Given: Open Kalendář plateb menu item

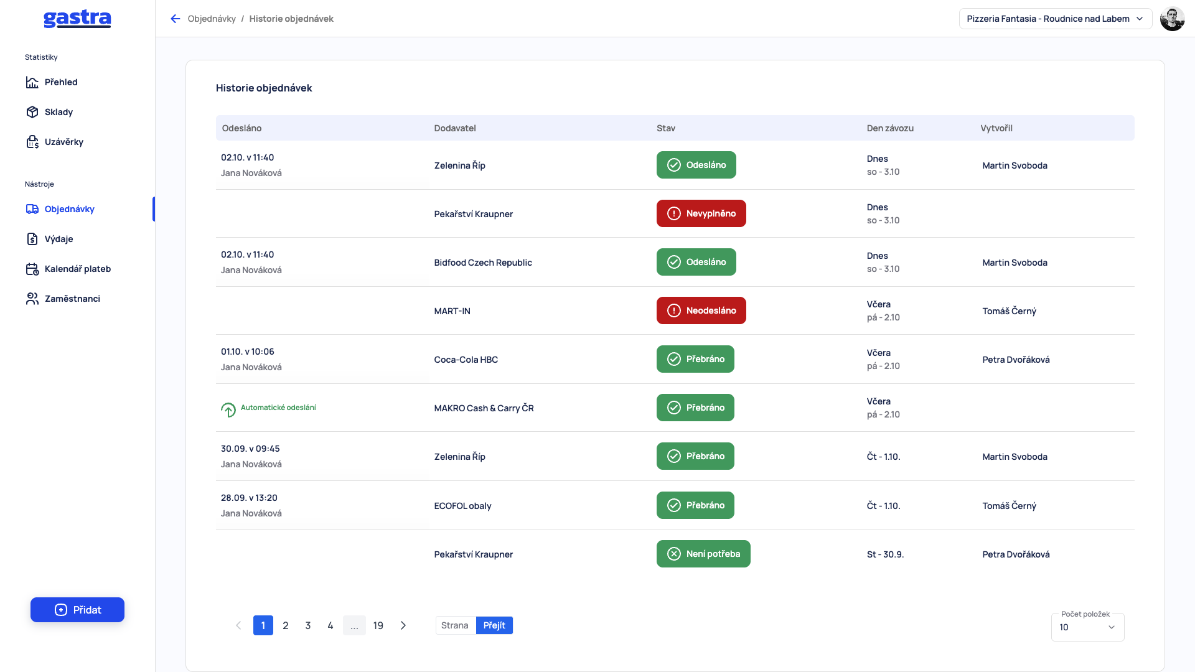Looking at the screenshot, I should (77, 269).
